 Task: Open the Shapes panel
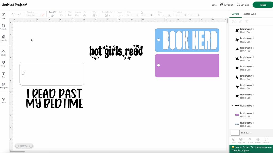pos(3,53)
